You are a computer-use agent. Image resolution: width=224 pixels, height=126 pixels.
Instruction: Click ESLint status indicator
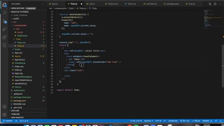(196, 121)
